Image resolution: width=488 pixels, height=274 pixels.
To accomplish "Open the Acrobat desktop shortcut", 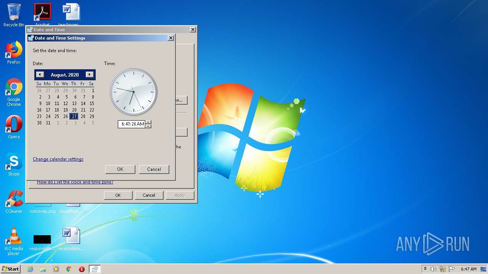I will (x=42, y=14).
